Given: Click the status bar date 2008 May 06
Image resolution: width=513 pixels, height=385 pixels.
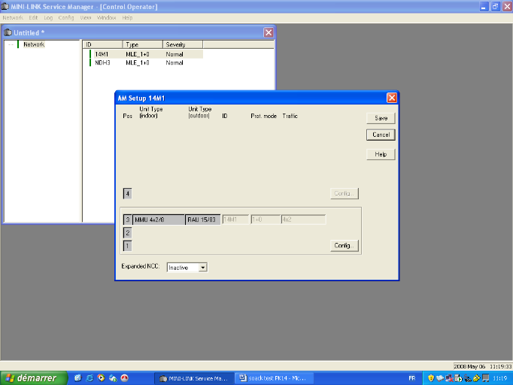Looking at the screenshot, I should tap(469, 367).
